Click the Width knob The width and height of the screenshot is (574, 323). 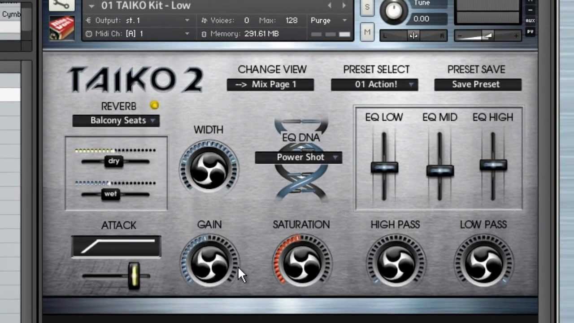209,169
